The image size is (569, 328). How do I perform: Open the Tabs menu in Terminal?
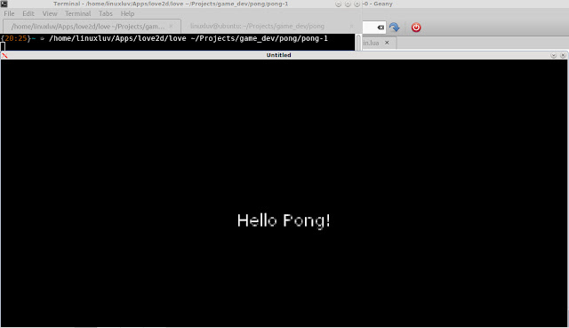point(106,13)
